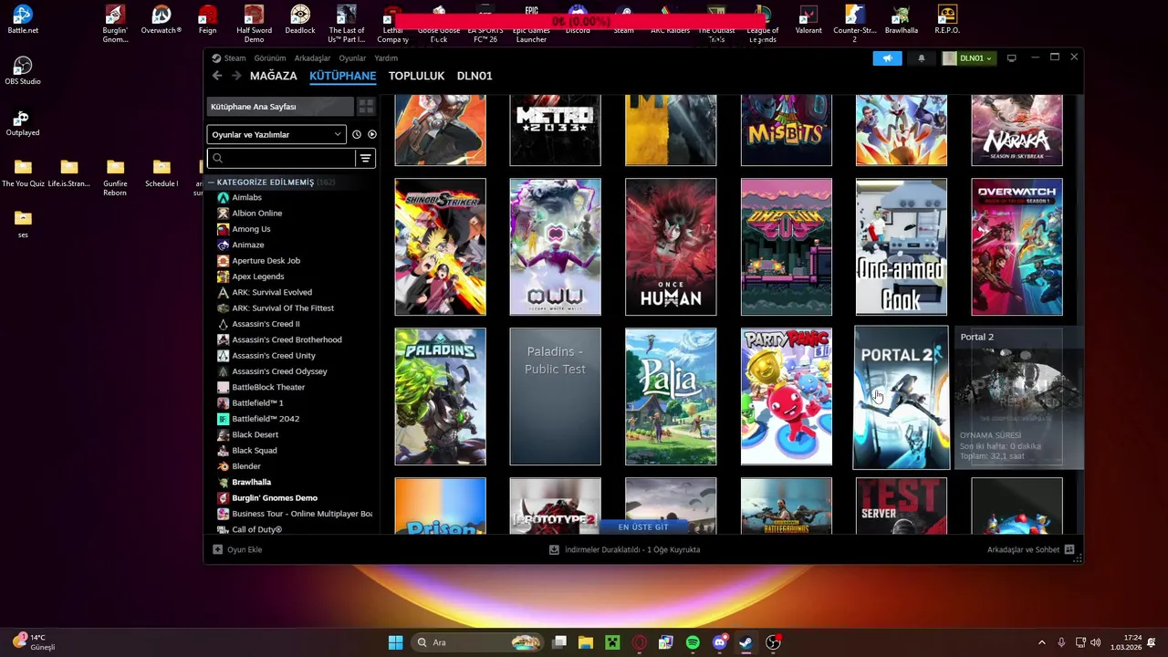Open the Steam notifications bell
Screen dimensions: 1168x657
(921, 58)
